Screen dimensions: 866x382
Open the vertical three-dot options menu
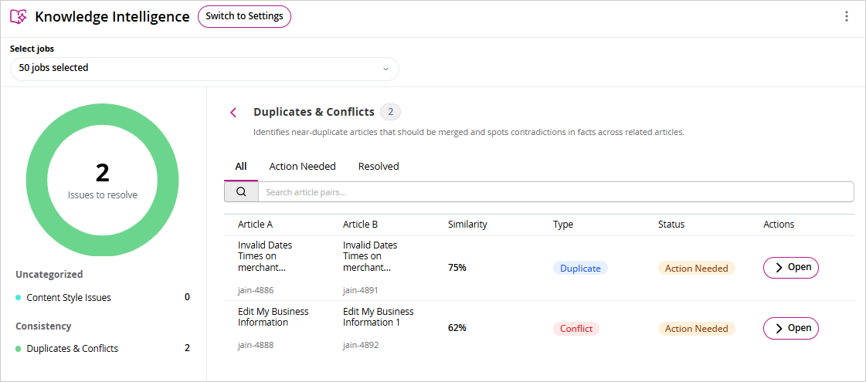click(846, 16)
